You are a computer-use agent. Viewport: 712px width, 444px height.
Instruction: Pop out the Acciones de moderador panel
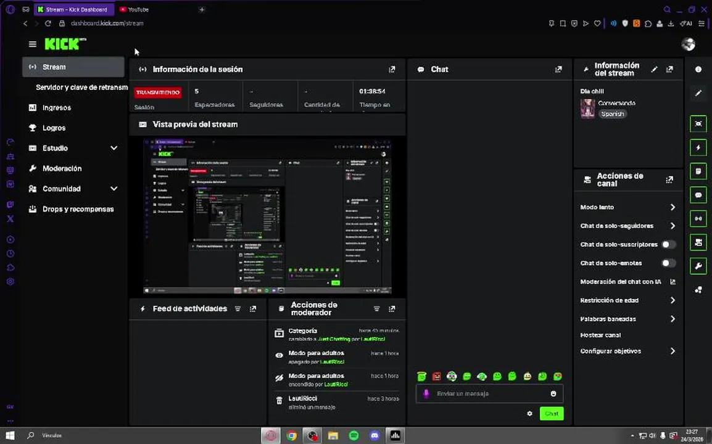click(391, 309)
